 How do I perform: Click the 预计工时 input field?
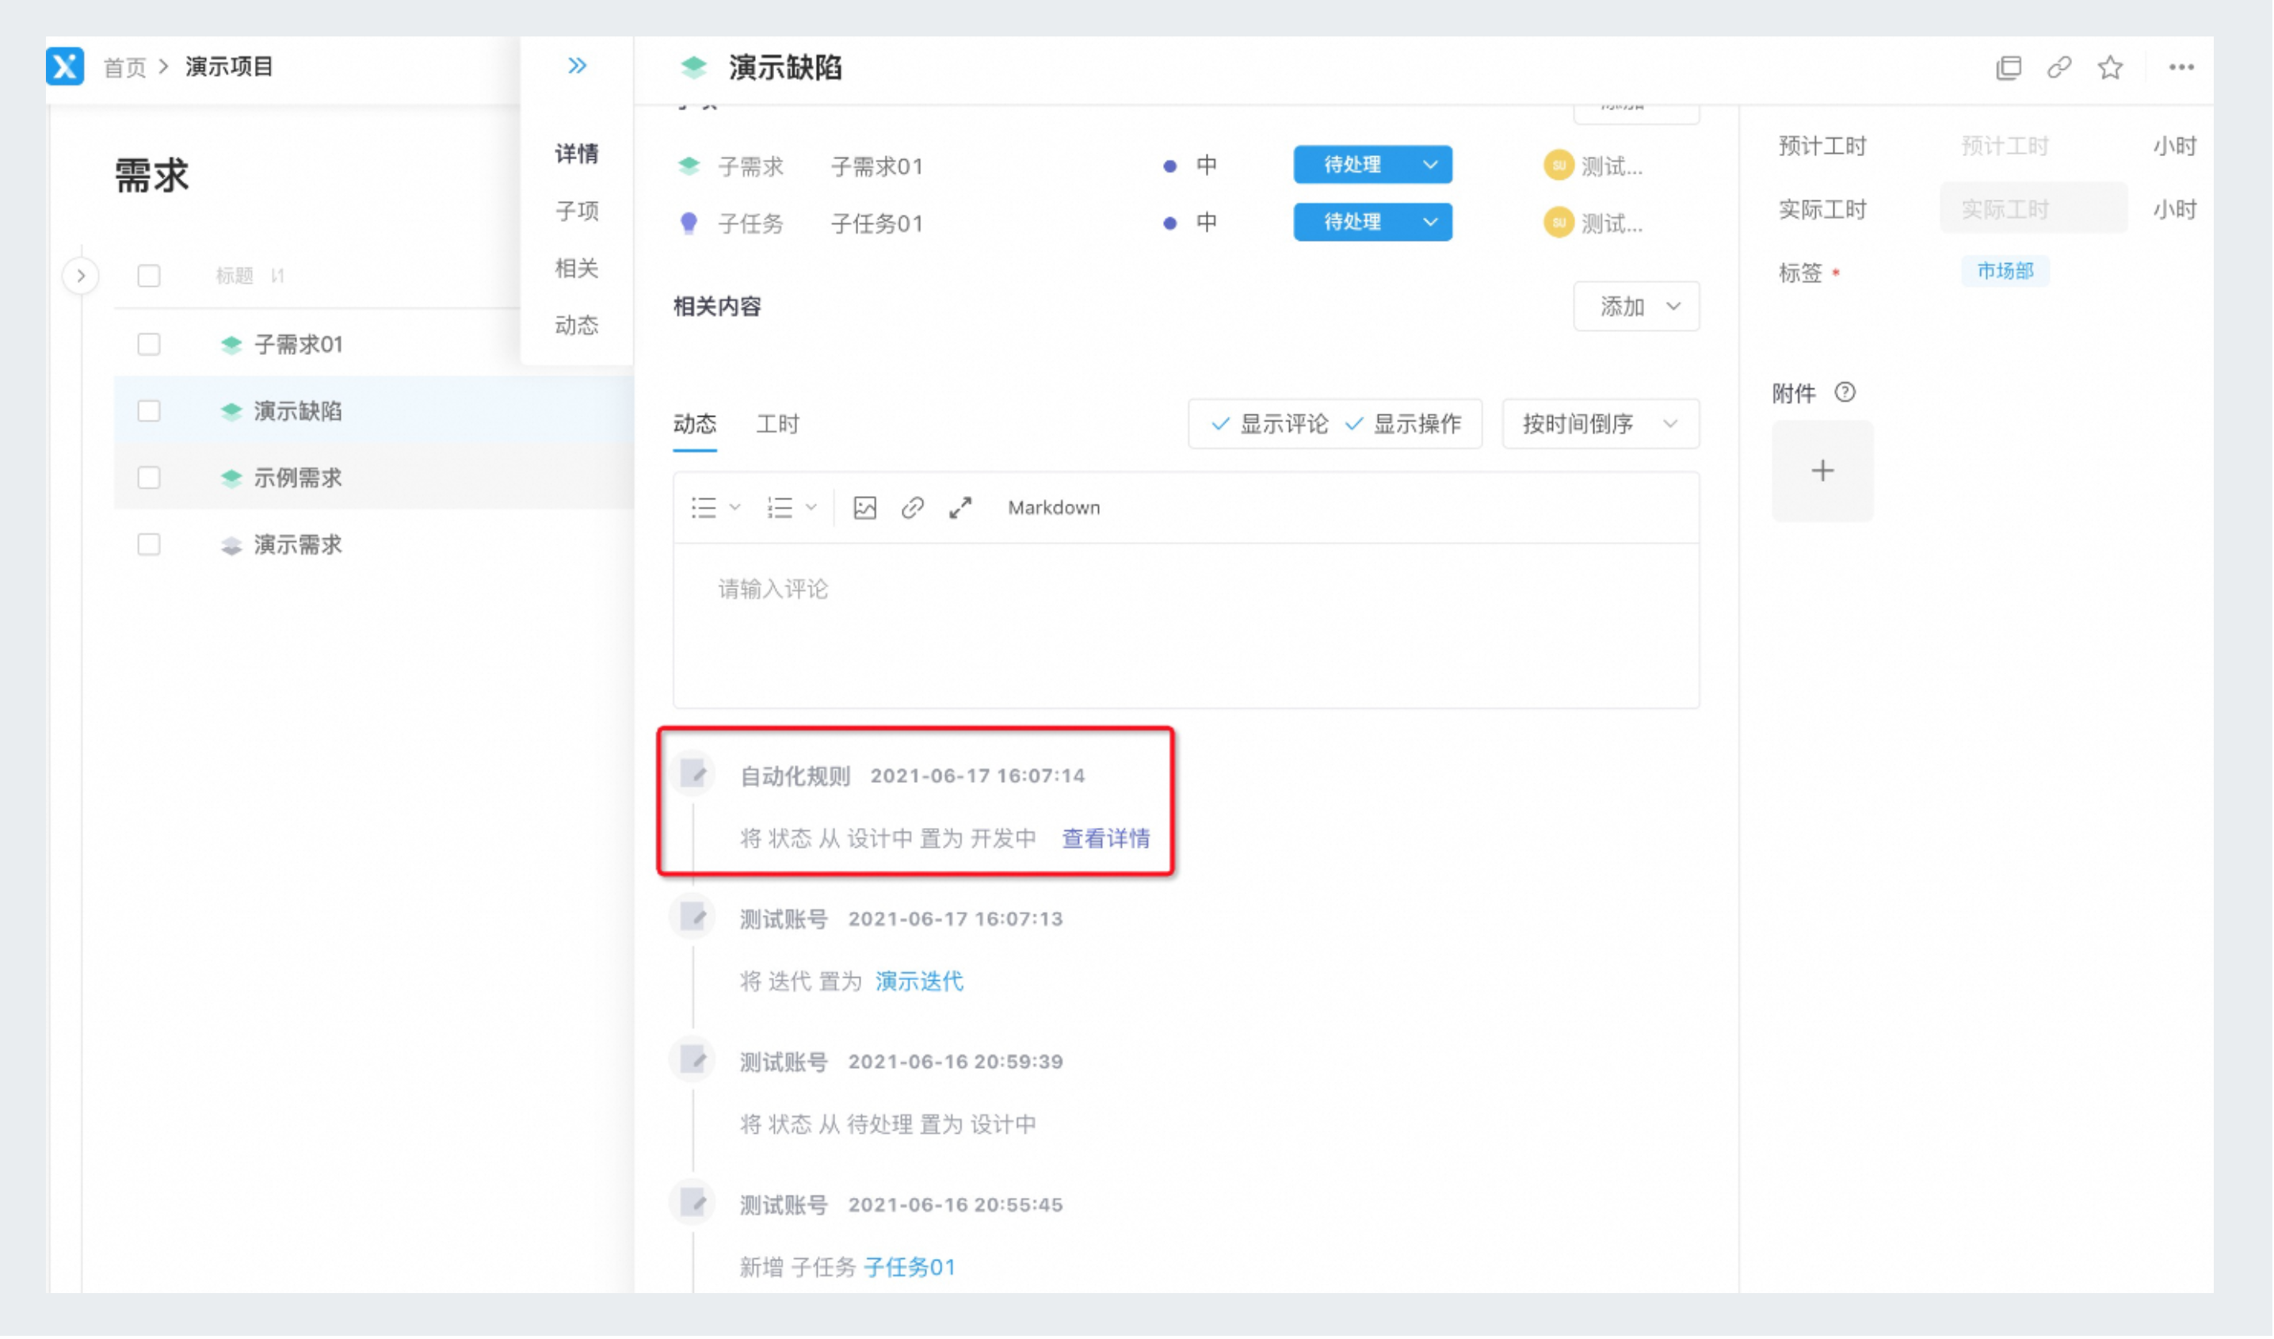click(x=2034, y=146)
